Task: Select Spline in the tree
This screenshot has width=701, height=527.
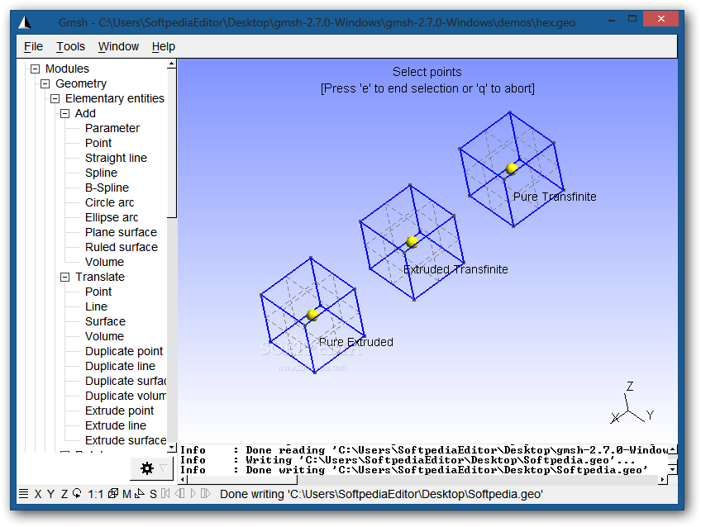Action: pyautogui.click(x=101, y=173)
